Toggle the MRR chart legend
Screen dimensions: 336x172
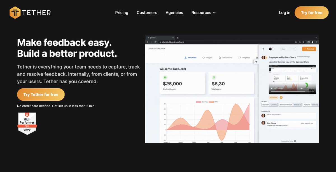pyautogui.click(x=213, y=102)
